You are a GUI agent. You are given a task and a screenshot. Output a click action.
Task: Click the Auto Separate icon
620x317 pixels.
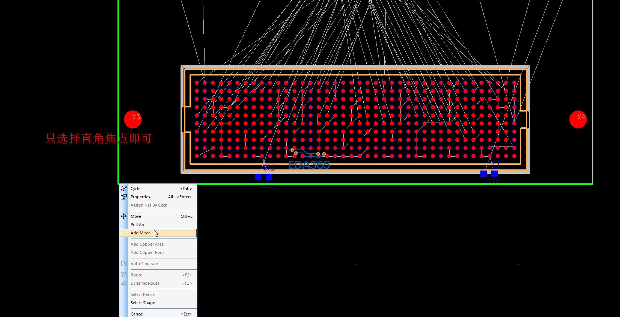pyautogui.click(x=124, y=264)
